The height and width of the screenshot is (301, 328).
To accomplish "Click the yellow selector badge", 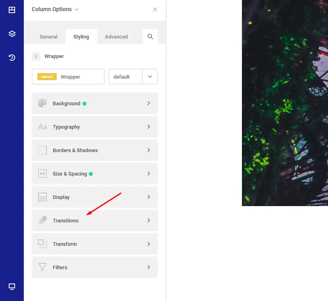I will tap(47, 77).
